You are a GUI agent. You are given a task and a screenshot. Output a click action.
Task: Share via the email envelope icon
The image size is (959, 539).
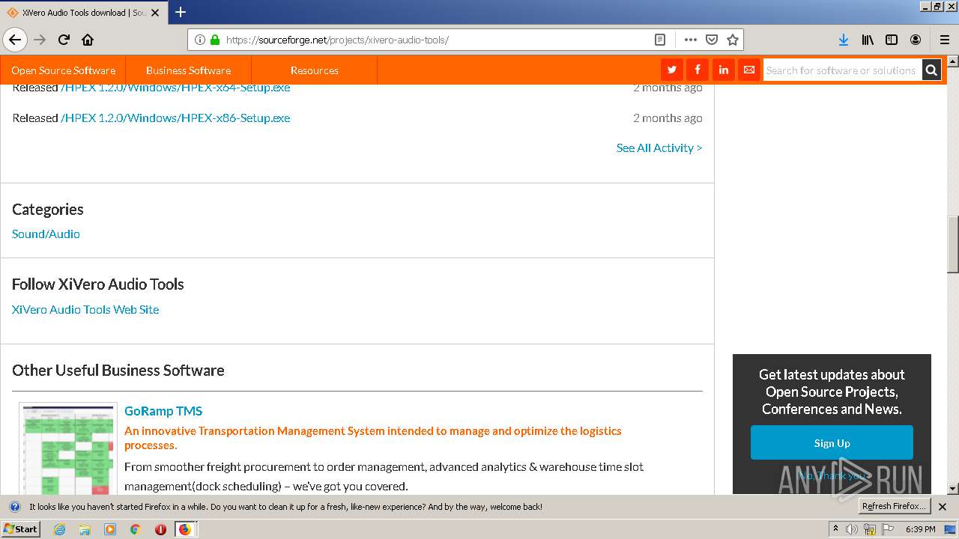(x=748, y=70)
